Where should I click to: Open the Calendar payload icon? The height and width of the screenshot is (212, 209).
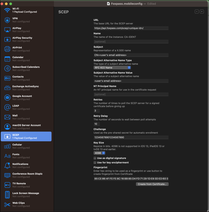pos(7,59)
